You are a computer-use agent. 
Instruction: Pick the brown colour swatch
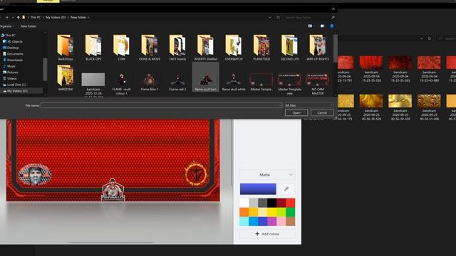(291, 221)
